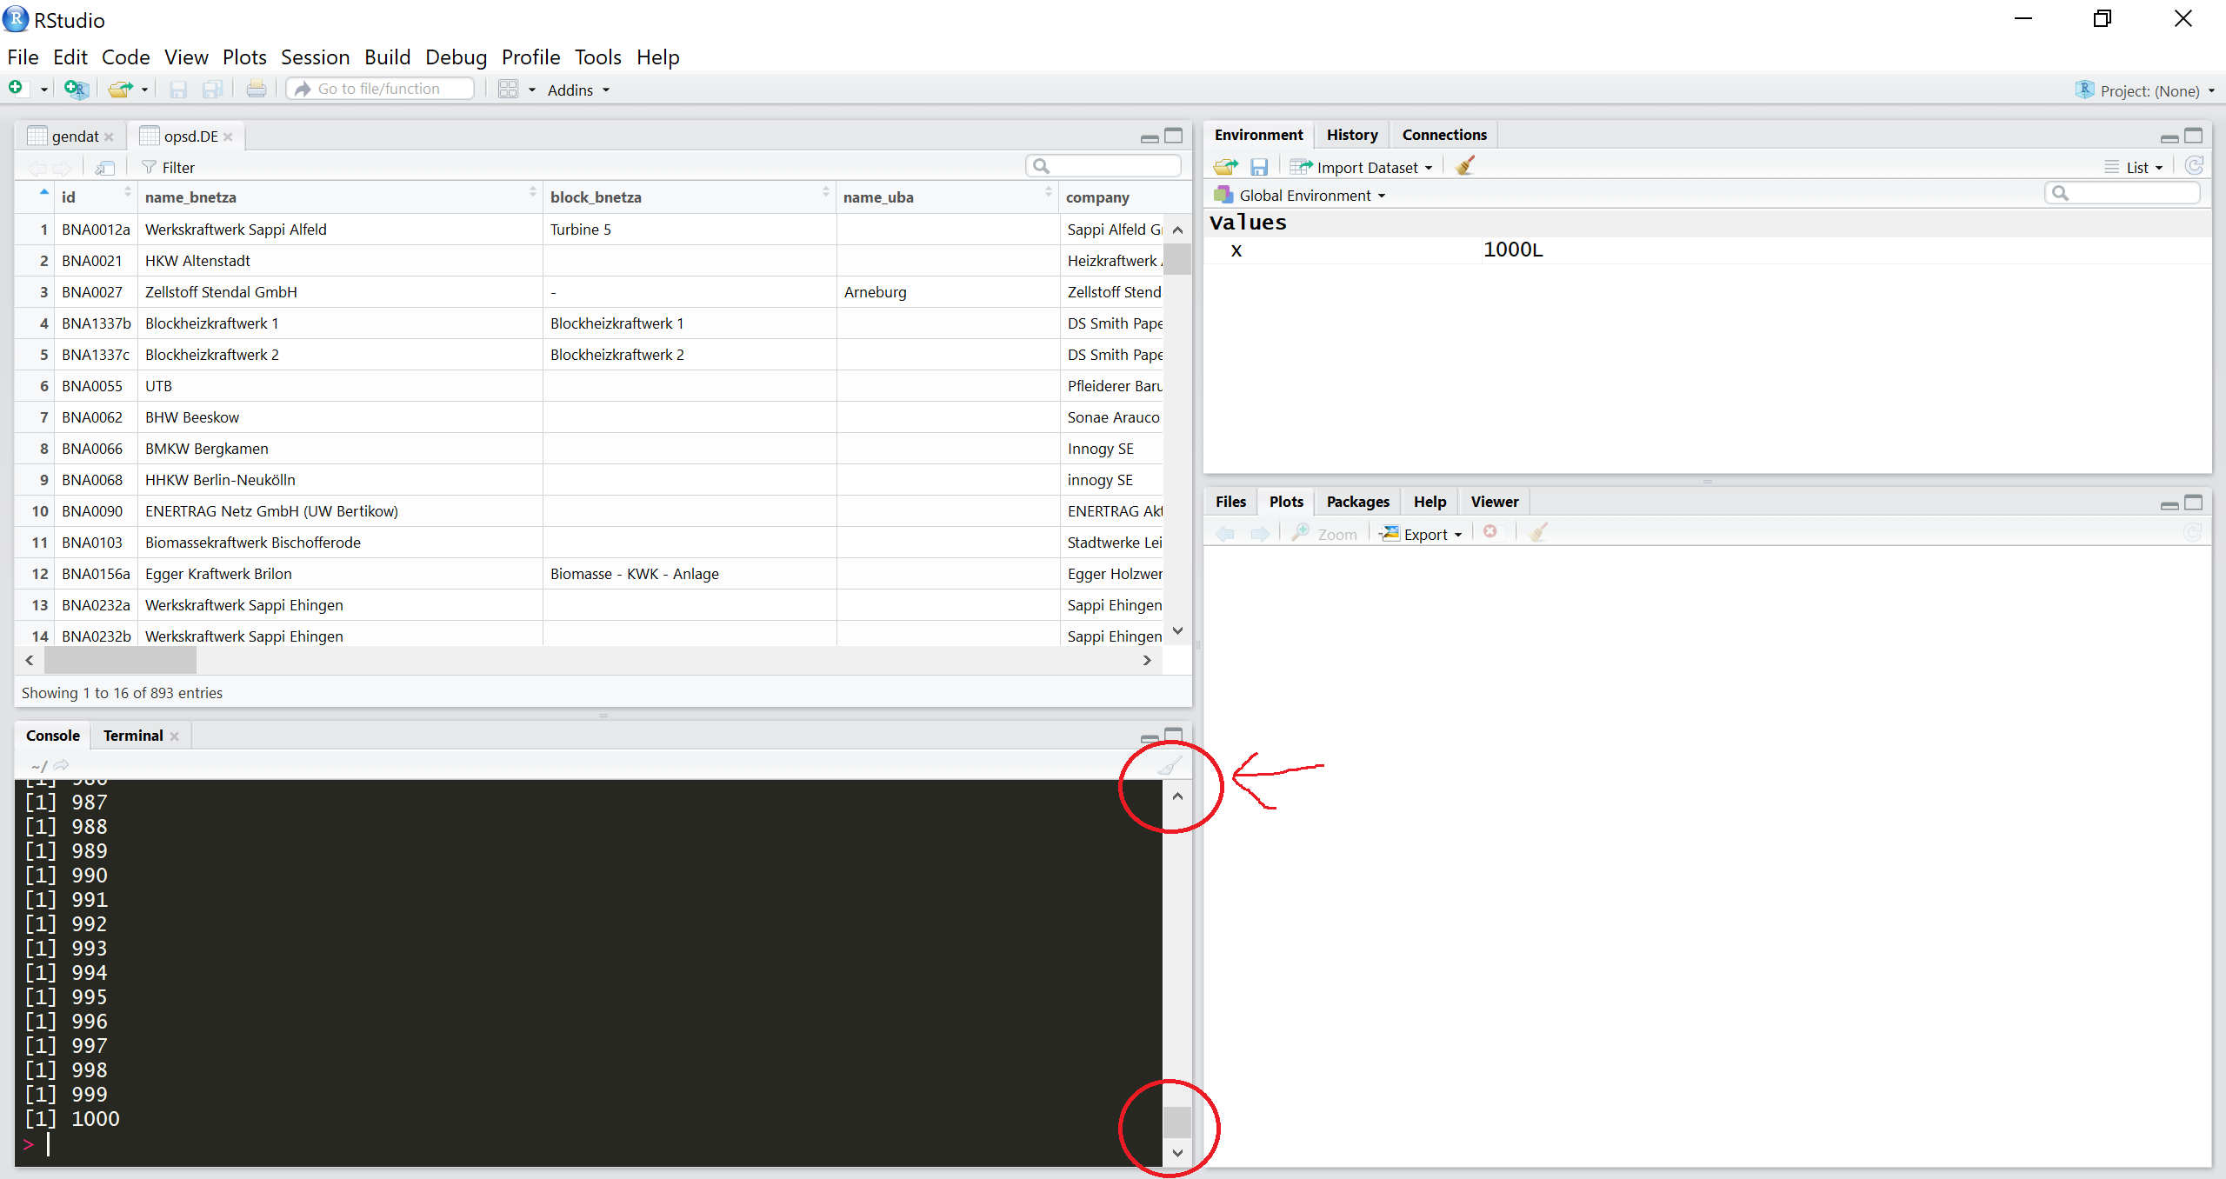Open the Export dropdown in Plots pane
The height and width of the screenshot is (1179, 2226).
tap(1423, 534)
